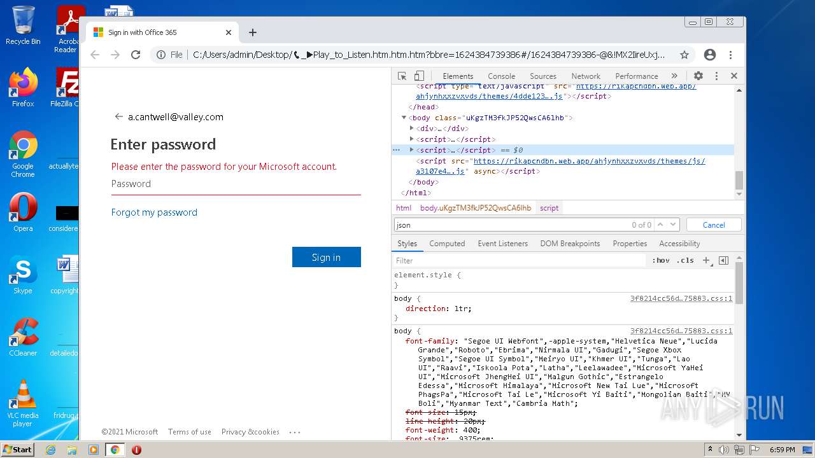Image resolution: width=815 pixels, height=458 pixels.
Task: Open Firefox desktop shortcut
Action: coord(23,88)
